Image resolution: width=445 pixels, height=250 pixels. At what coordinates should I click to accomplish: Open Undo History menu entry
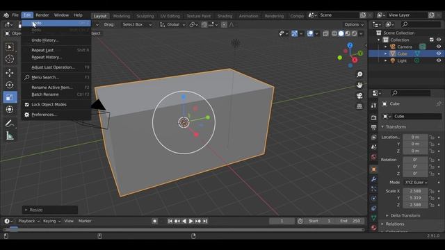56,40
